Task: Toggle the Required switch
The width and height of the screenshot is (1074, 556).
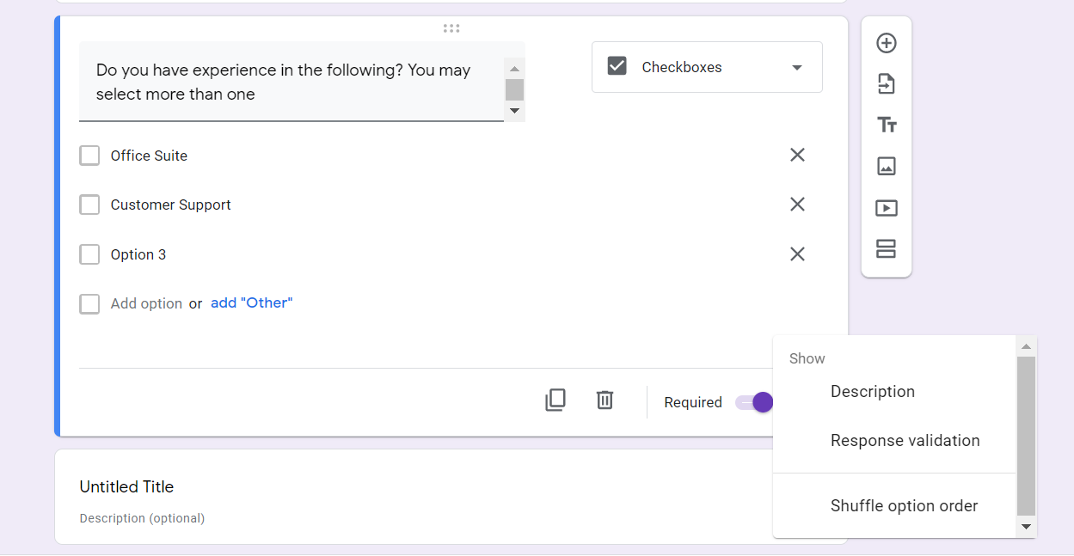Action: pos(754,402)
